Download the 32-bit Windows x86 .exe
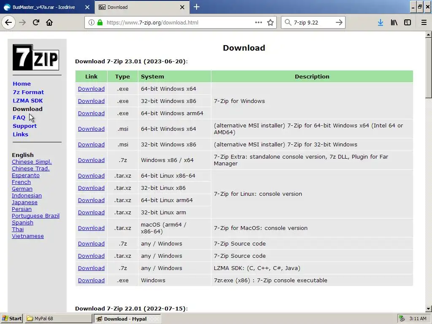Image resolution: width=432 pixels, height=324 pixels. point(91,101)
